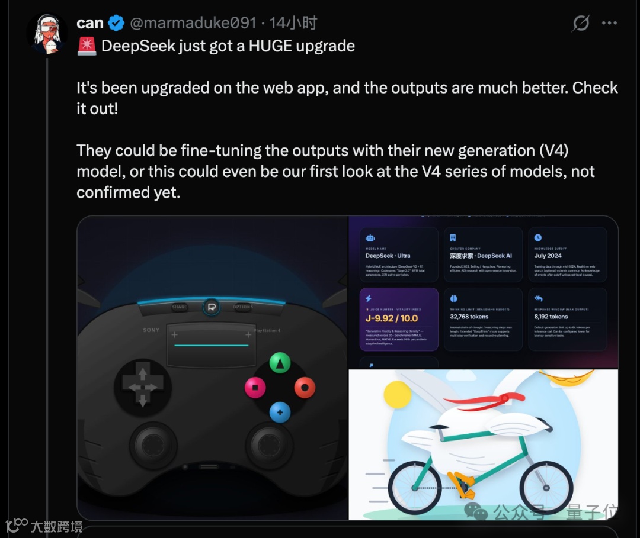Click the blue verified badge

click(x=116, y=23)
